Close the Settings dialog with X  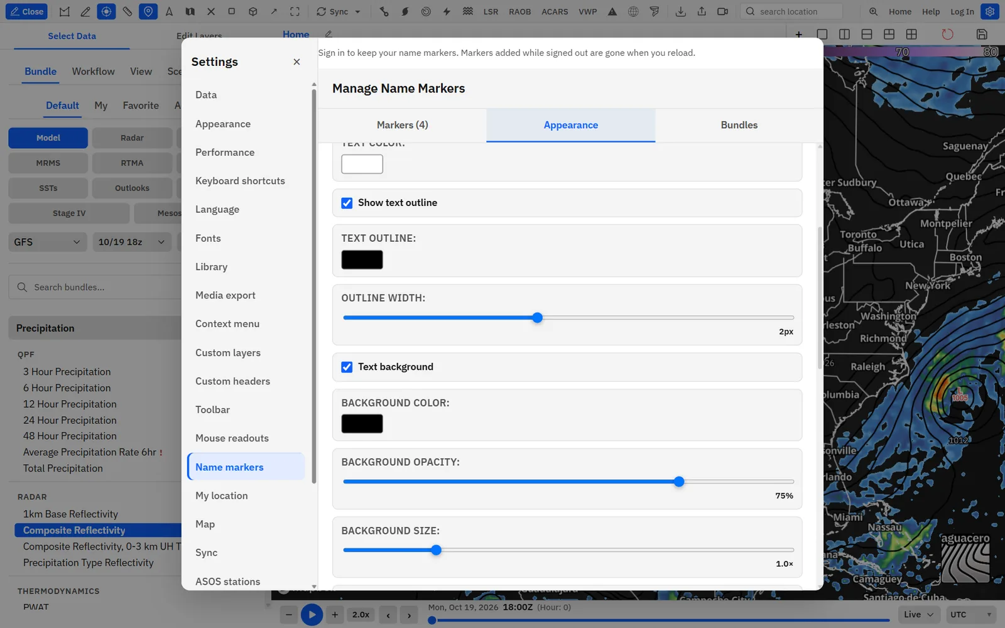coord(296,62)
